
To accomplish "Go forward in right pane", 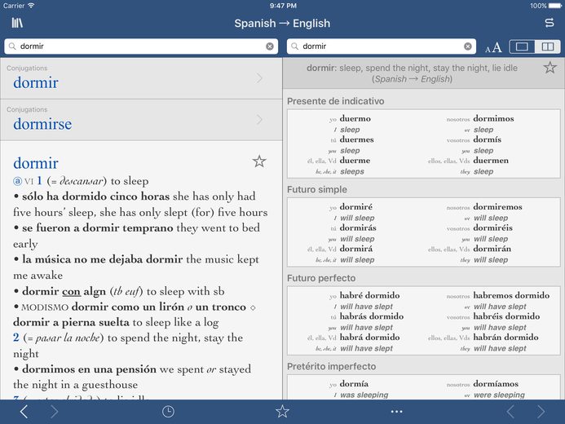I will point(541,412).
